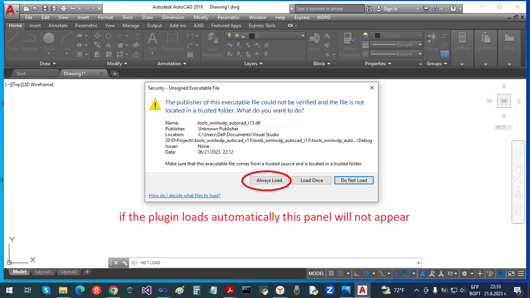This screenshot has height=298, width=530.
Task: Click the search keyword or phrase field
Action: click(329, 9)
